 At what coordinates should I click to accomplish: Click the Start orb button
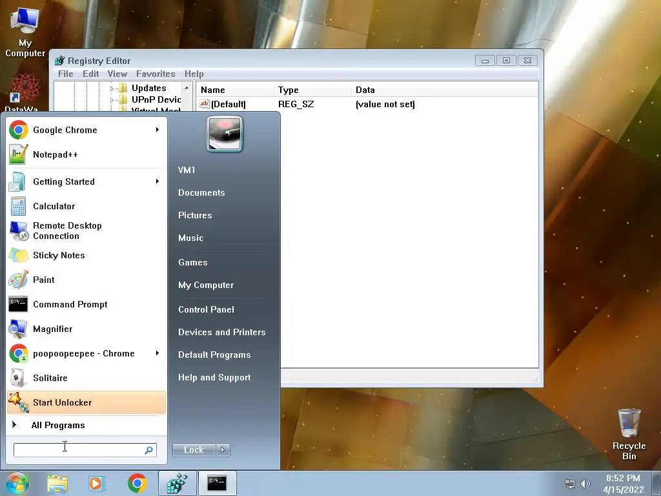click(x=17, y=483)
